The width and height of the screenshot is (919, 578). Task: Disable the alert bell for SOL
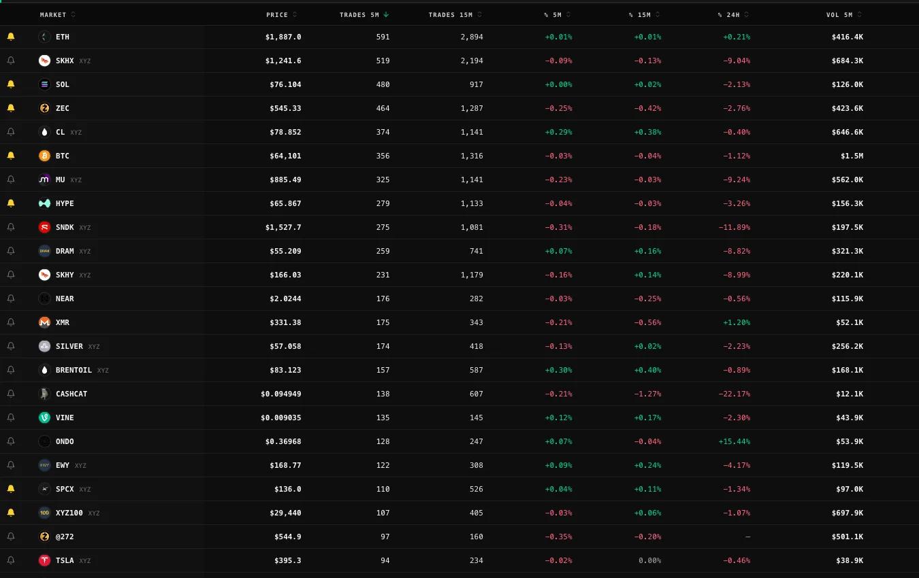click(x=10, y=84)
